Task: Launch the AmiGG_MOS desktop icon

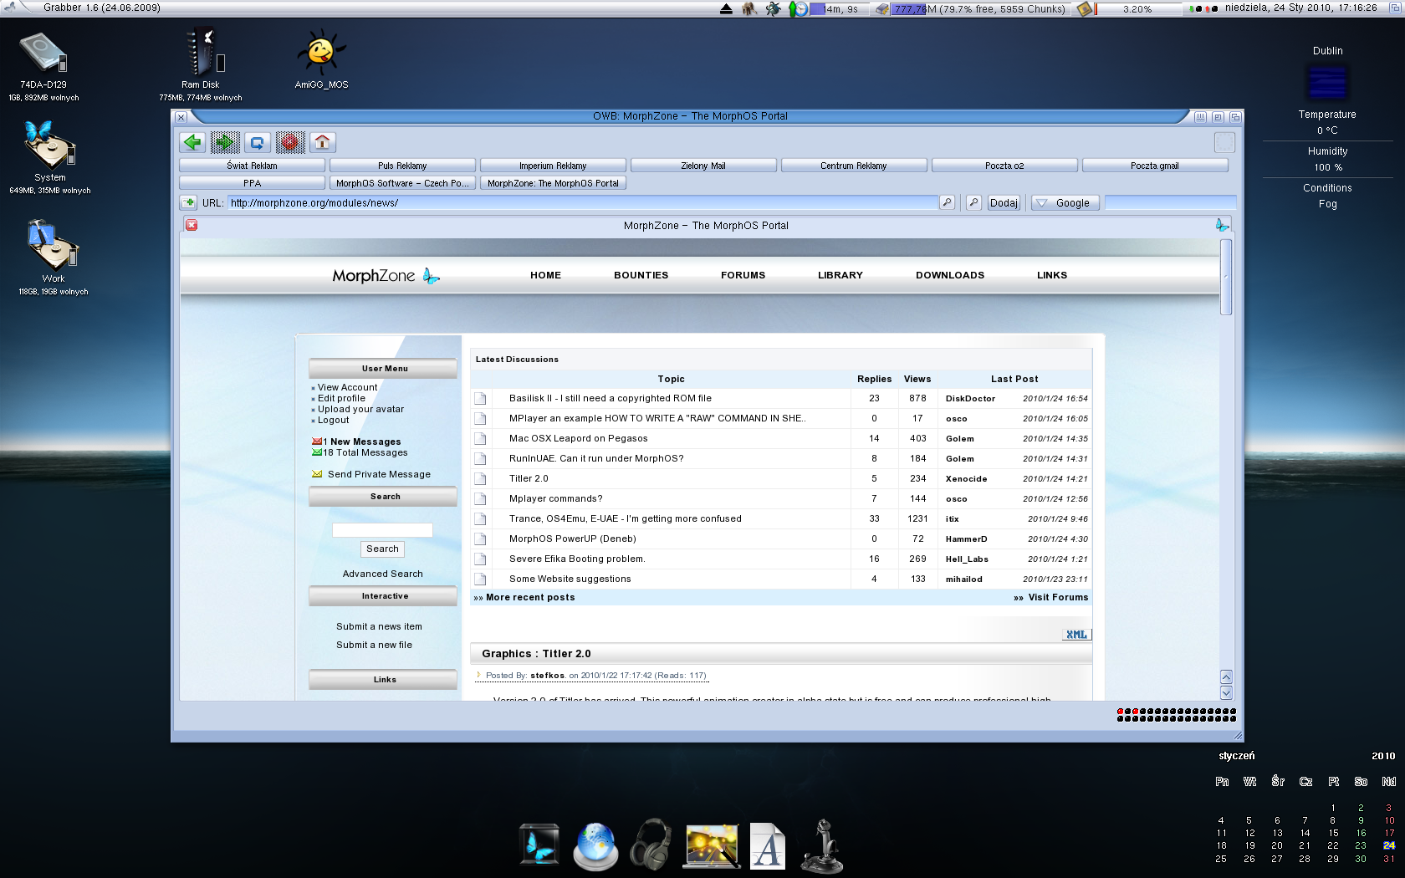Action: (321, 53)
